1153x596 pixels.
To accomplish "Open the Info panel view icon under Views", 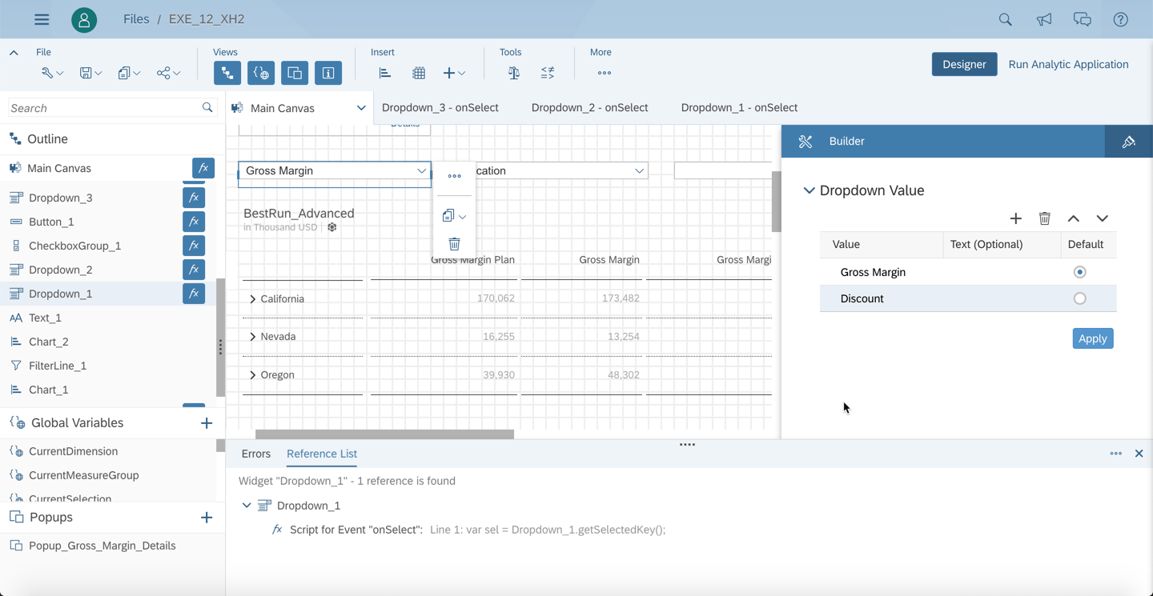I will 328,72.
